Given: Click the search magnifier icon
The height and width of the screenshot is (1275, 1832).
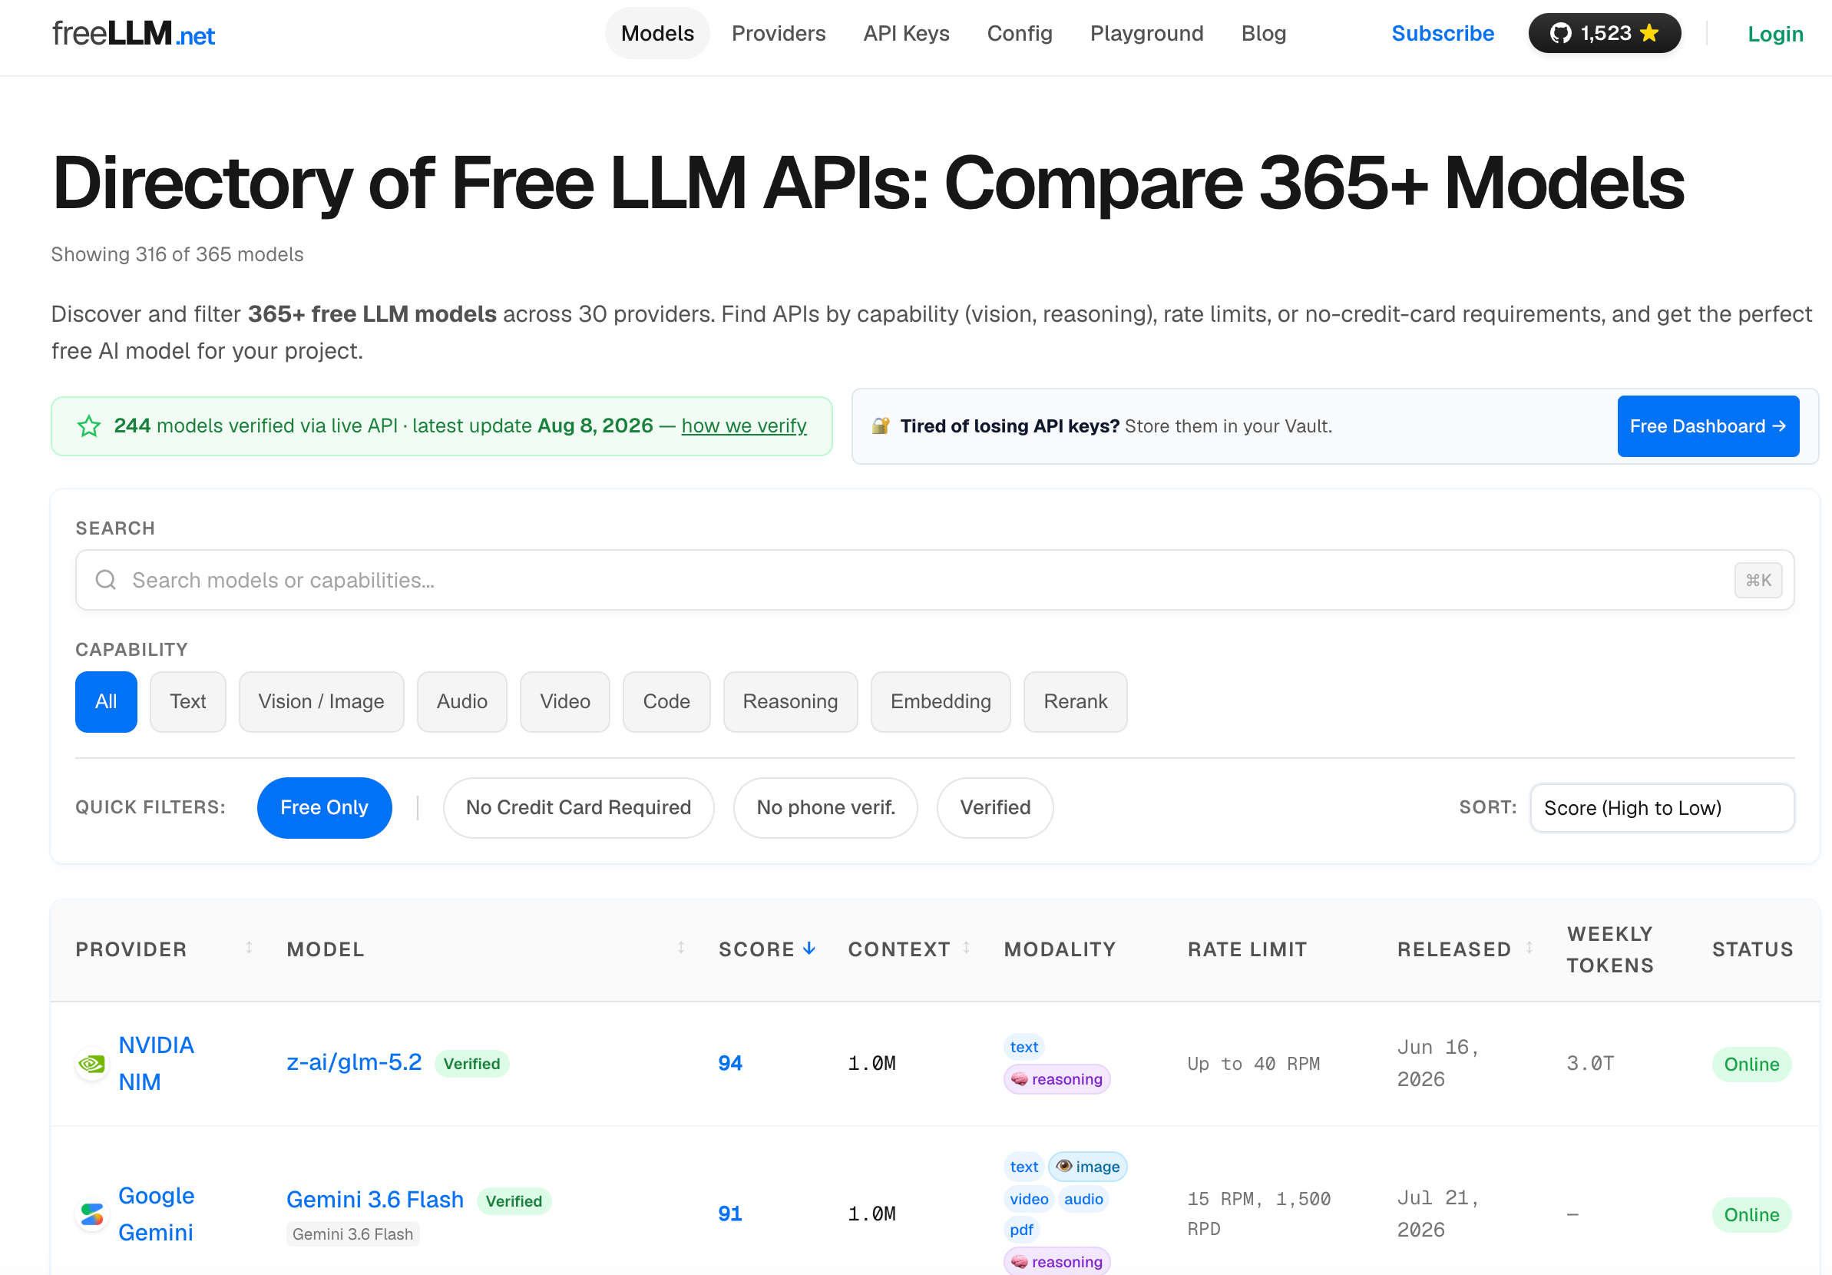Looking at the screenshot, I should [x=105, y=580].
